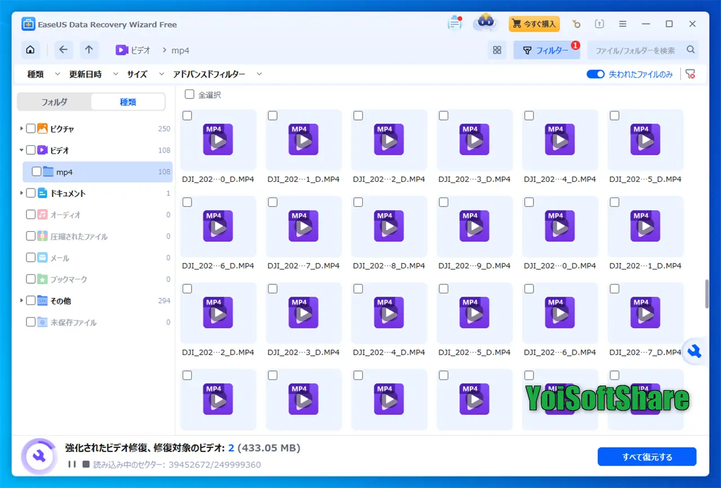The width and height of the screenshot is (721, 488).
Task: Open the shopping cart purchase button
Action: pyautogui.click(x=534, y=24)
